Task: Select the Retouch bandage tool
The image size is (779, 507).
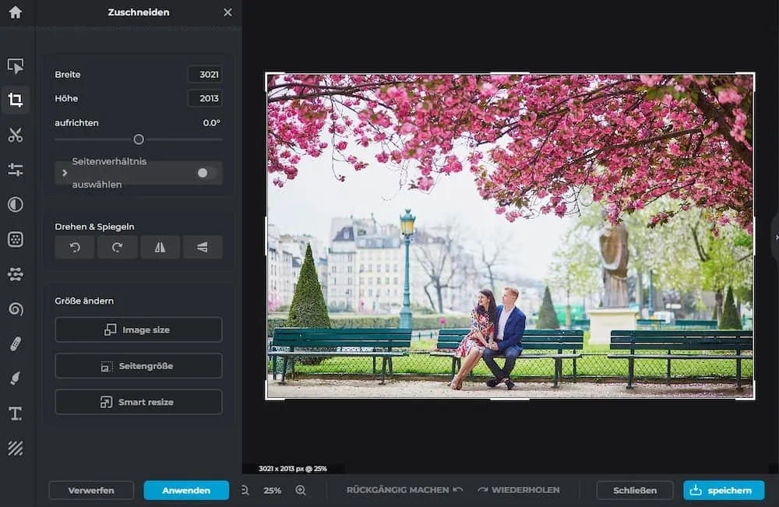Action: pyautogui.click(x=15, y=343)
